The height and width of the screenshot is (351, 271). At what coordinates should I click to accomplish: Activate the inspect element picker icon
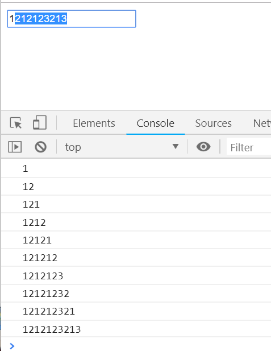click(16, 123)
